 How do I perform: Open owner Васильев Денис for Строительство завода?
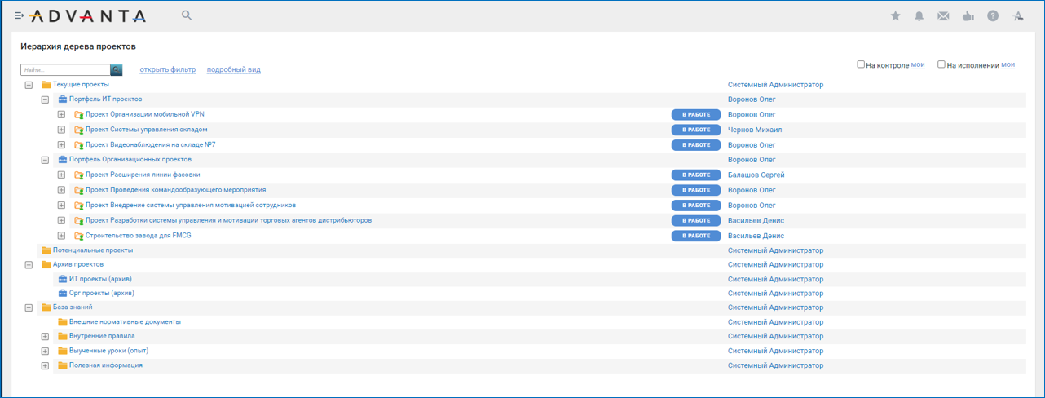tap(756, 236)
